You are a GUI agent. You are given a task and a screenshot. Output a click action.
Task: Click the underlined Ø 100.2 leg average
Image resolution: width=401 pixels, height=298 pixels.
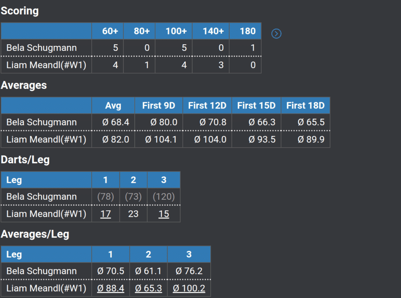pos(189,289)
